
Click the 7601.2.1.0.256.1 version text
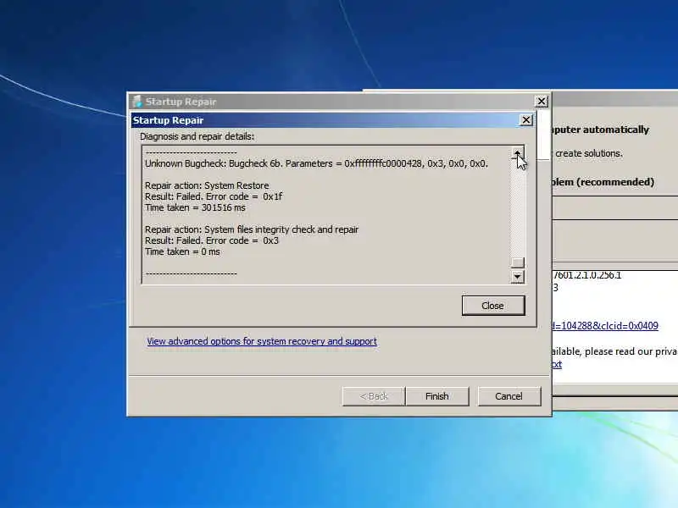(x=587, y=275)
